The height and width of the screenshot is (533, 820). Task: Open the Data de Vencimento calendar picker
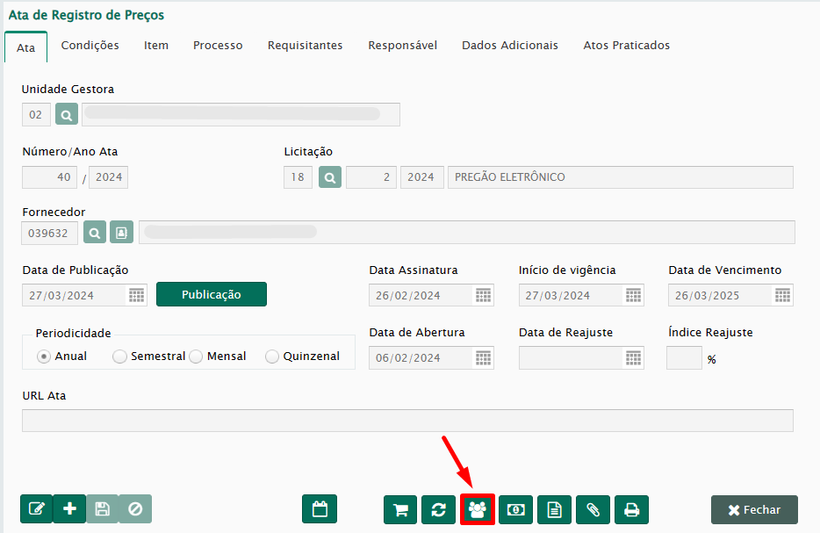click(782, 295)
